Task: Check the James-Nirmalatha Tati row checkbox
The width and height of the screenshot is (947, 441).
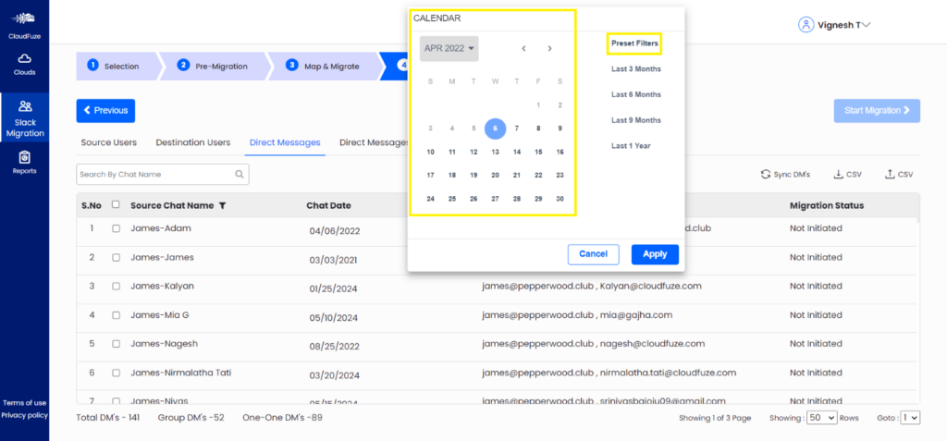Action: pyautogui.click(x=116, y=374)
